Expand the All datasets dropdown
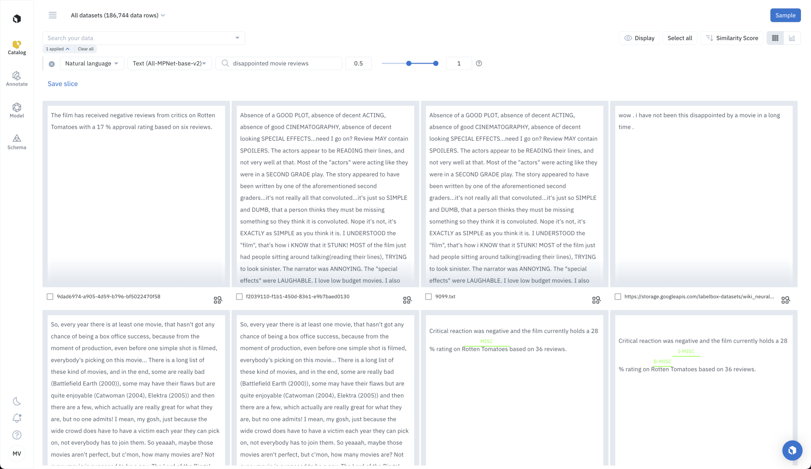This screenshot has height=469, width=811. 118,15
